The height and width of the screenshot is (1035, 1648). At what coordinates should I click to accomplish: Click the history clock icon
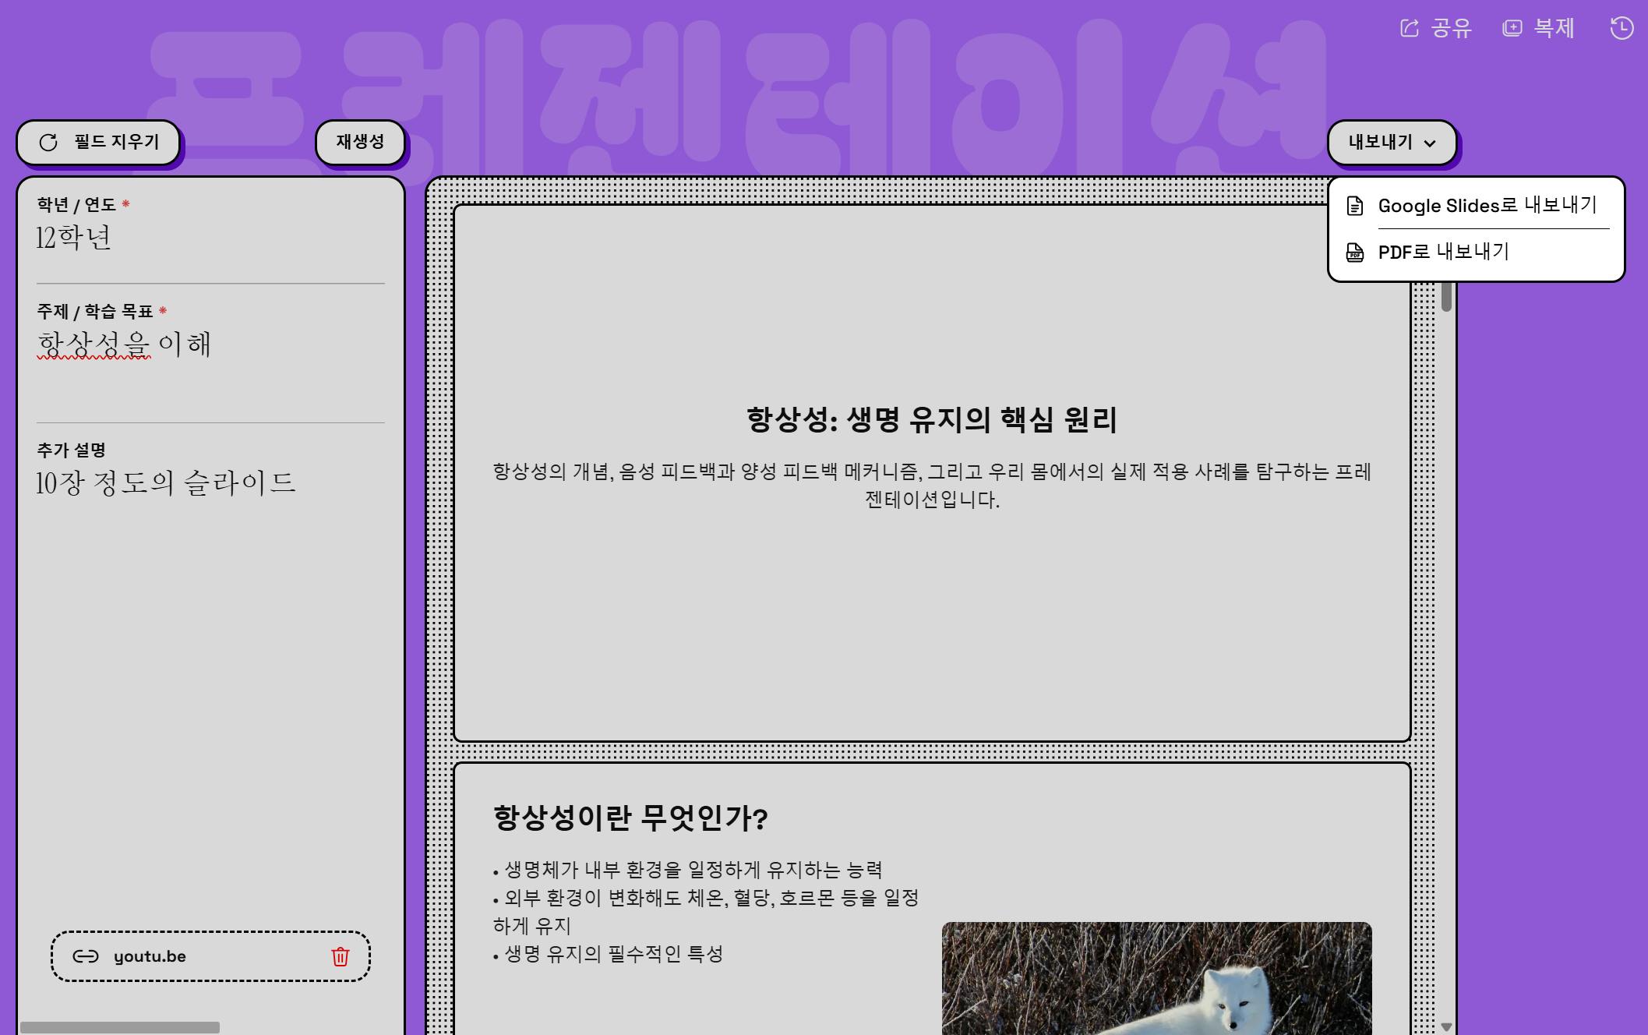pos(1622,29)
